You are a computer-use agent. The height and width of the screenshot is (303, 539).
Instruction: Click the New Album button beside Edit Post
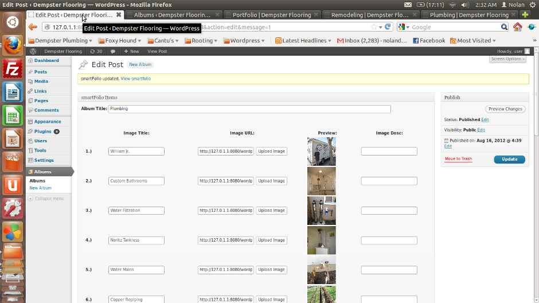click(x=140, y=65)
